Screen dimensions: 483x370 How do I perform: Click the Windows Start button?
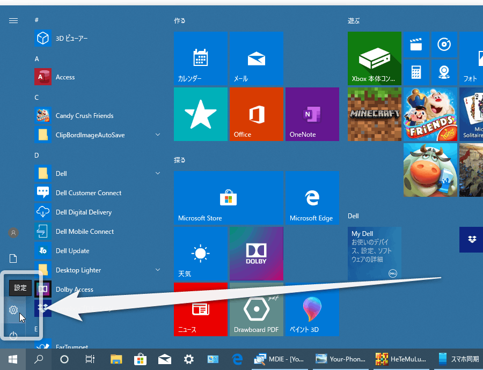coord(13,359)
